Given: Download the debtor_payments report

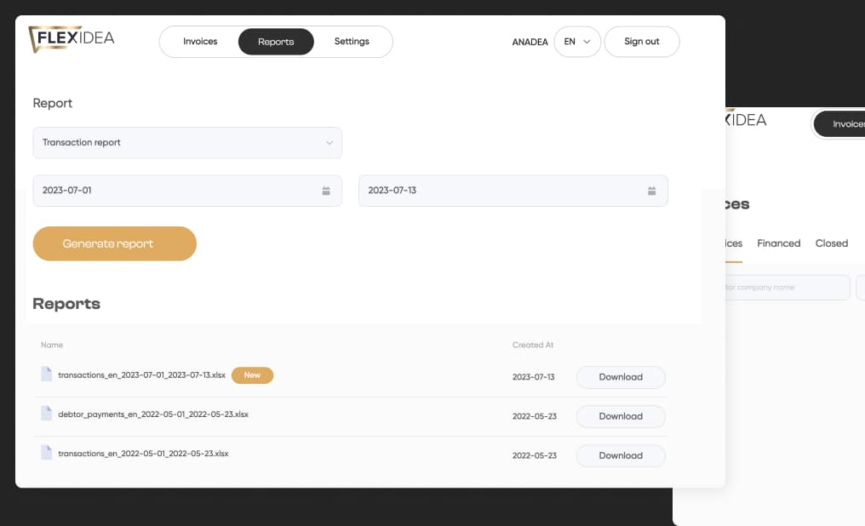Looking at the screenshot, I should 621,416.
